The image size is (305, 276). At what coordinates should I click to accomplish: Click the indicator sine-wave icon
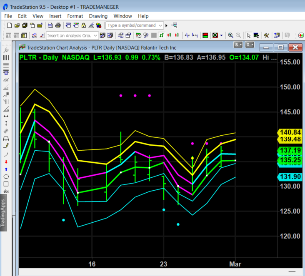34,35
